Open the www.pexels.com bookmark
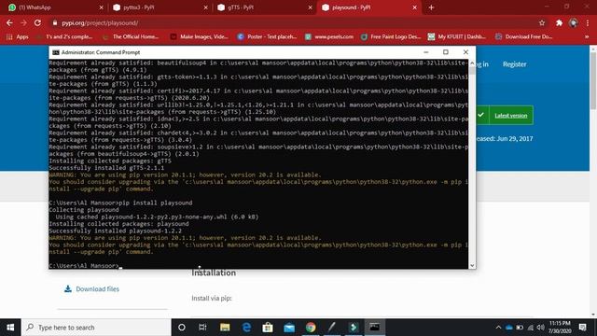597x336 pixels. pos(329,36)
